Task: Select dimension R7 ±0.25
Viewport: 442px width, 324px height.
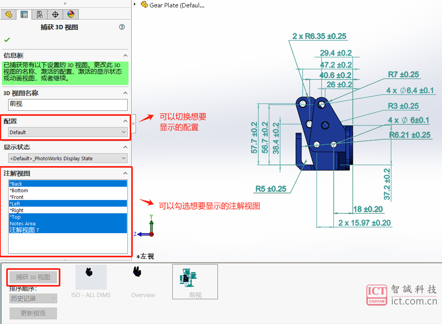Action: pos(403,74)
